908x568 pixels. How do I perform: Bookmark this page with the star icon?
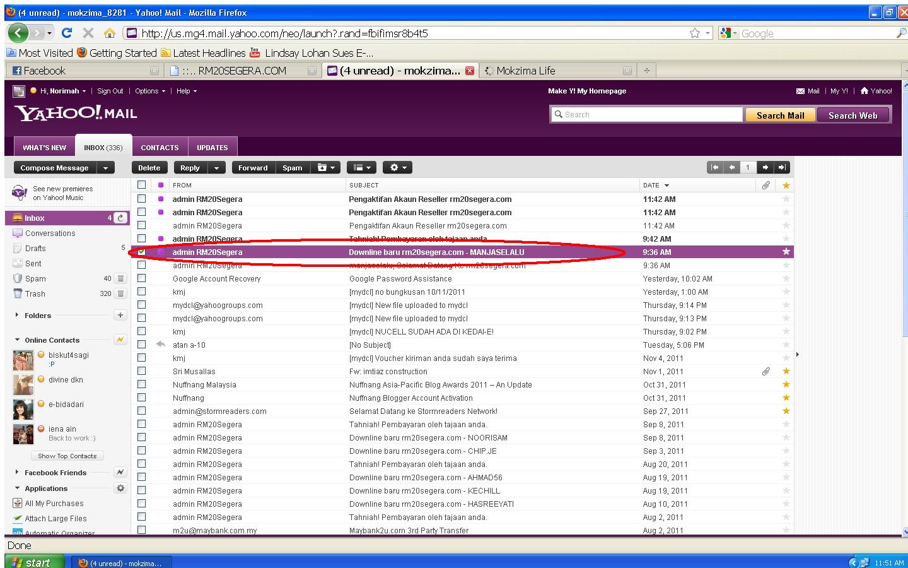point(695,33)
